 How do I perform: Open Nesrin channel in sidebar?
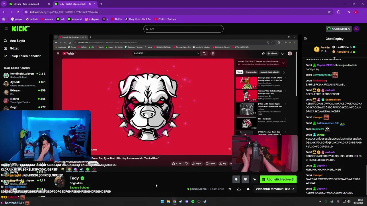pyautogui.click(x=24, y=100)
